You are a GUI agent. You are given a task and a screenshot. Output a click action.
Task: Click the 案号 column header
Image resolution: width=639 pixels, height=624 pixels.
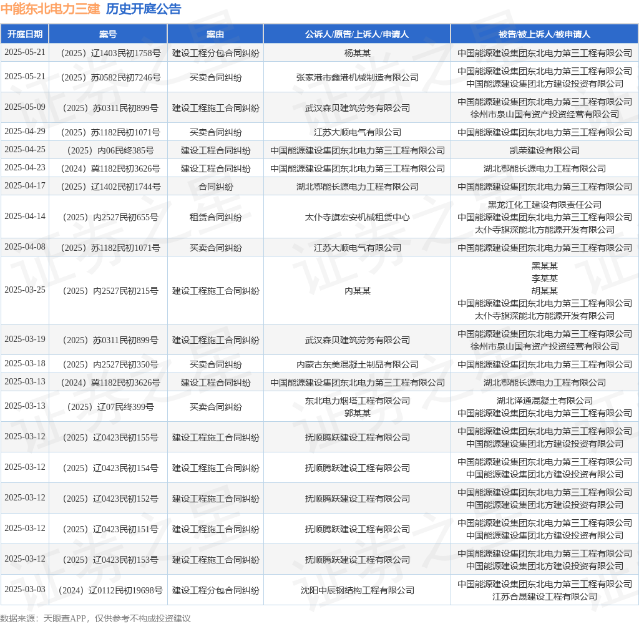[108, 34]
